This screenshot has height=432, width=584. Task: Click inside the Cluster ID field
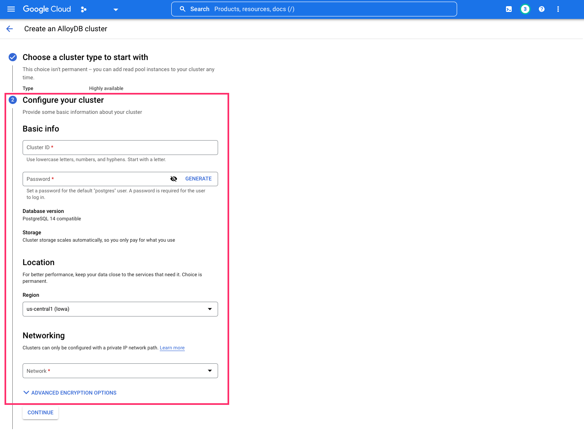click(120, 147)
